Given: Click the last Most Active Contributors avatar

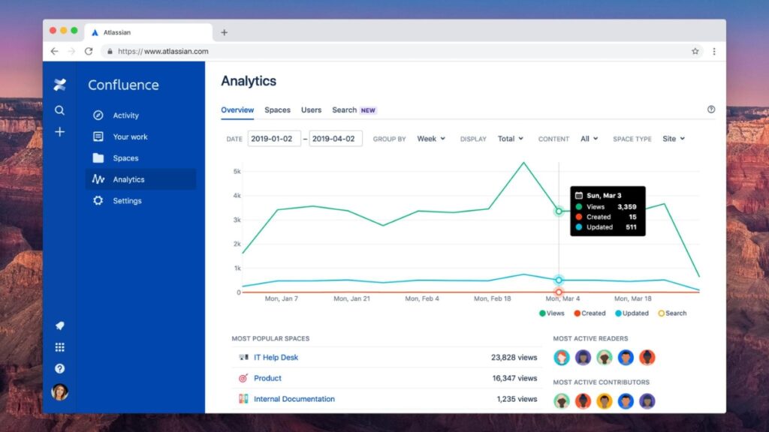Looking at the screenshot, I should [647, 401].
